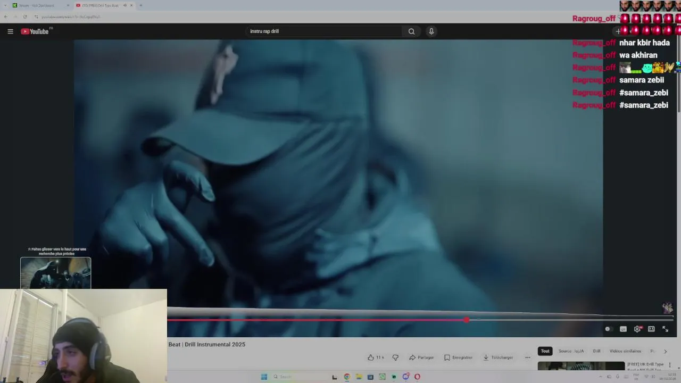Expand more filter chips with right arrow
Viewport: 681px width, 383px height.
tap(665, 351)
